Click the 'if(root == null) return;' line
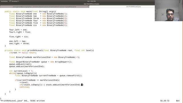The image size is (183, 103). (23, 53)
